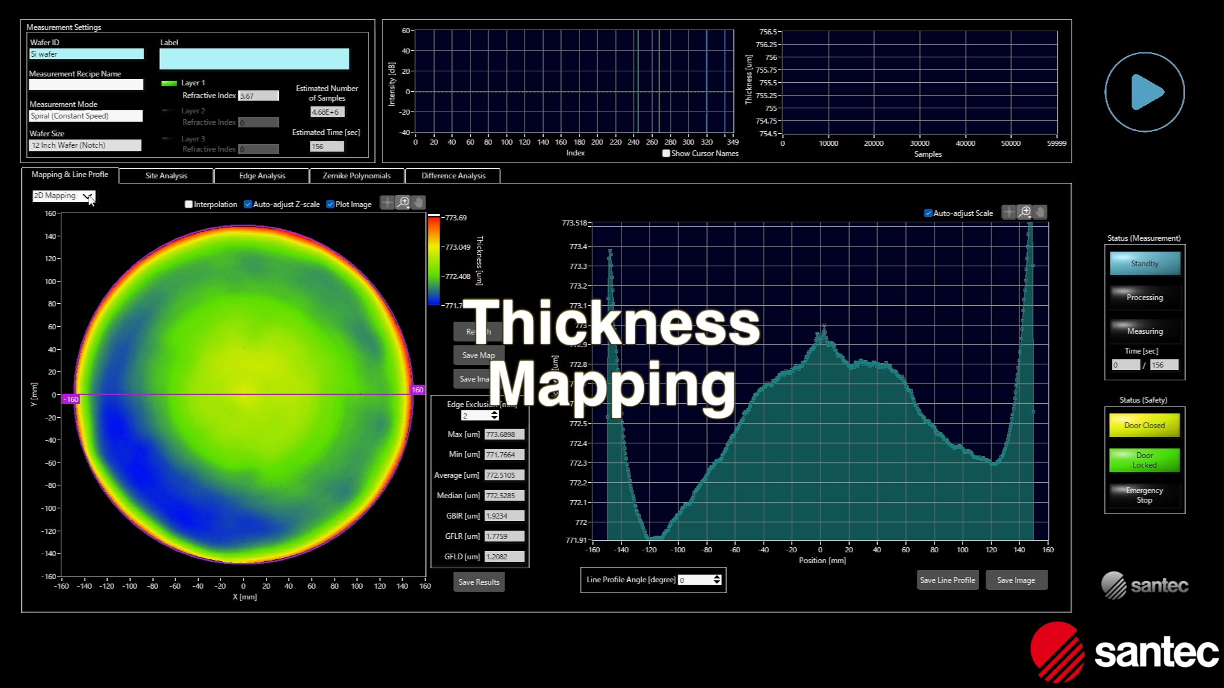The height and width of the screenshot is (688, 1224).
Task: Click the Save Results button
Action: point(479,582)
